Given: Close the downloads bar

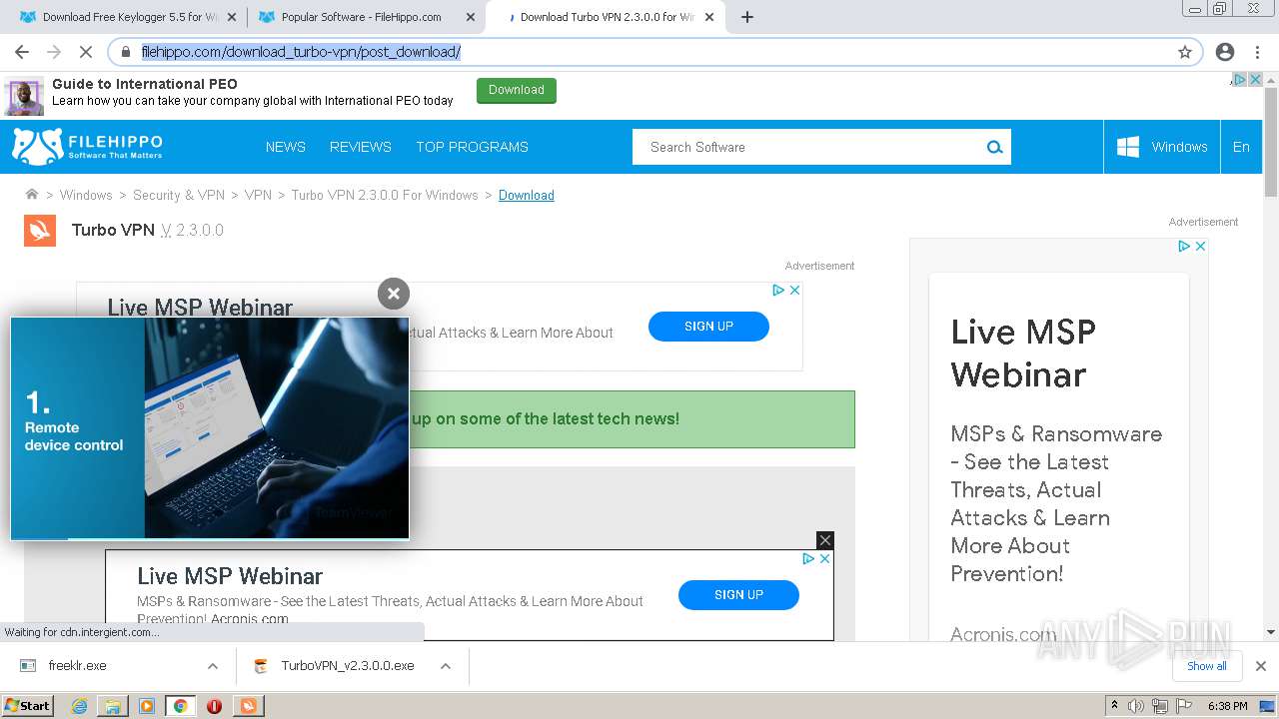Looking at the screenshot, I should [x=1261, y=666].
